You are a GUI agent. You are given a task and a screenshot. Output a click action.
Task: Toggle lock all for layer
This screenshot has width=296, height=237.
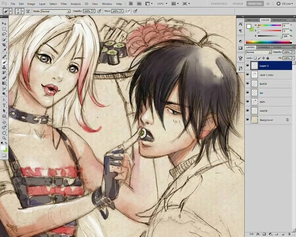click(x=268, y=58)
